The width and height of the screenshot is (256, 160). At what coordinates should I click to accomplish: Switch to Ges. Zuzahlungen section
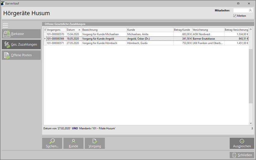[x=21, y=45]
